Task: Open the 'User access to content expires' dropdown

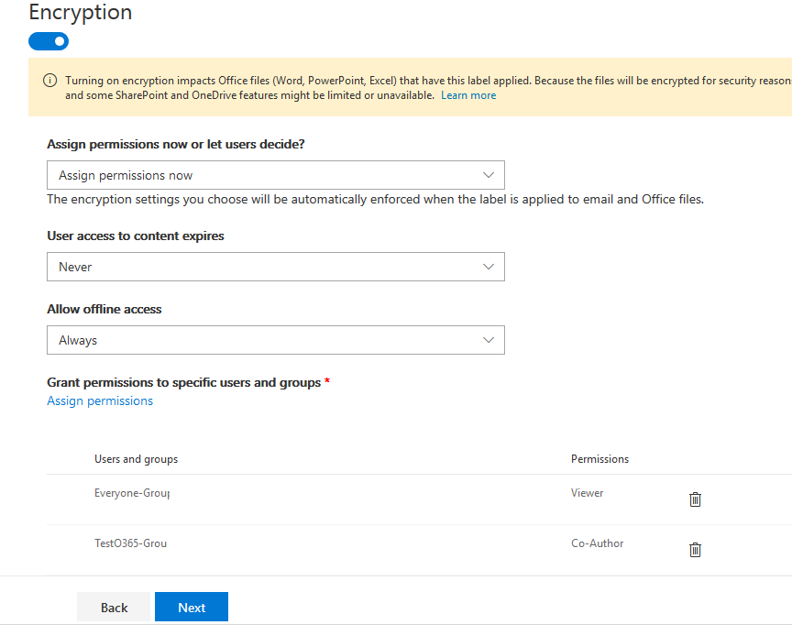Action: coord(275,267)
